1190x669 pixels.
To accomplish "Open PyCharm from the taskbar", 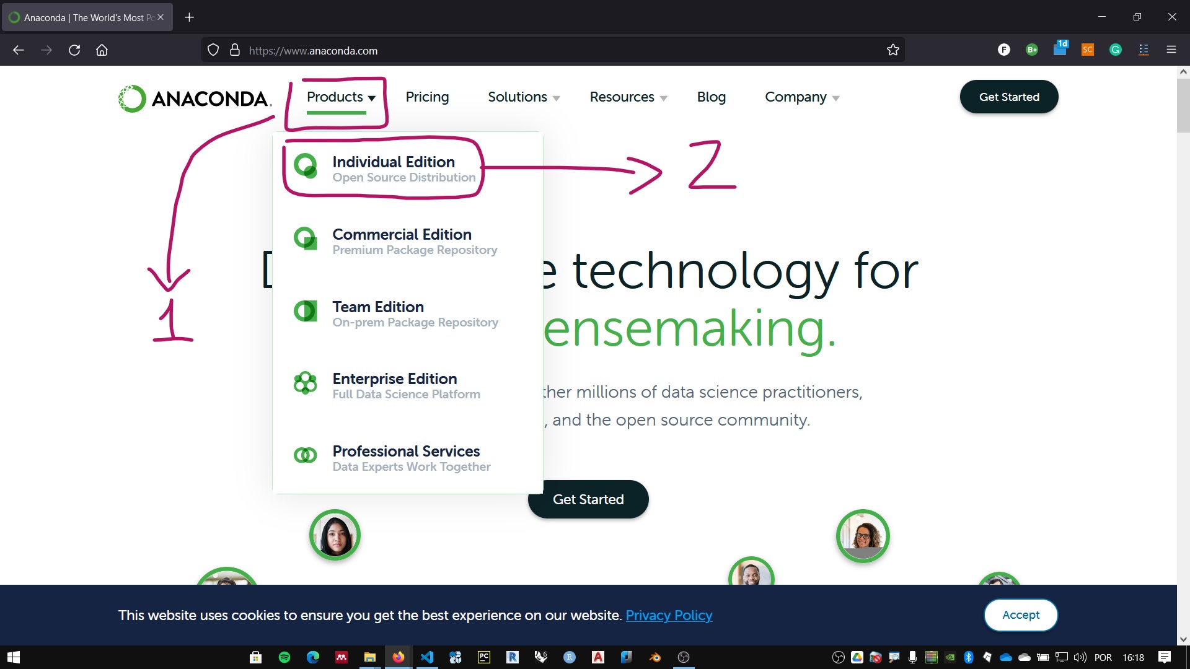I will (484, 657).
